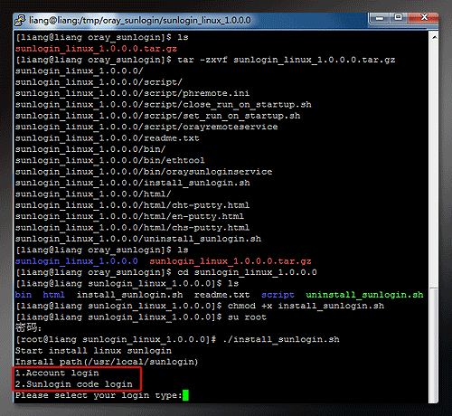Click the 'script/close_run_on_startup.sh' output line
452x416 pixels.
tap(164, 105)
